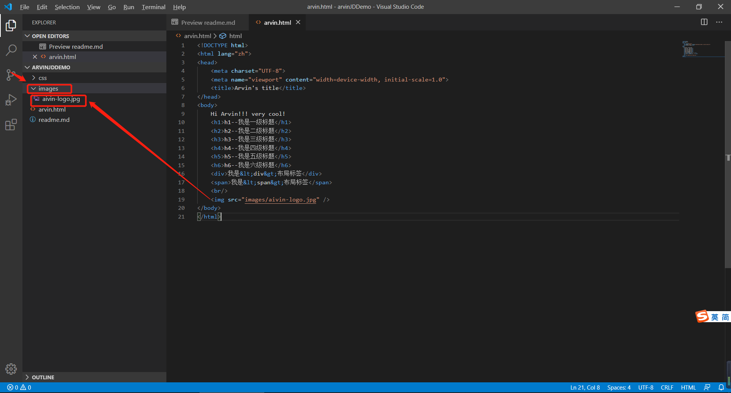Click the Split Editor Right icon
Viewport: 731px width, 393px height.
click(704, 22)
